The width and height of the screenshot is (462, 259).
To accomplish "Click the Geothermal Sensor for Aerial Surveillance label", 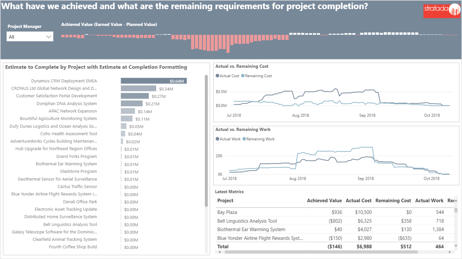I will [x=58, y=179].
